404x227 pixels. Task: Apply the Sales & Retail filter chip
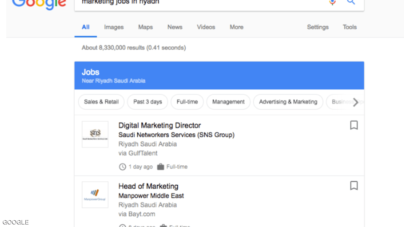101,102
